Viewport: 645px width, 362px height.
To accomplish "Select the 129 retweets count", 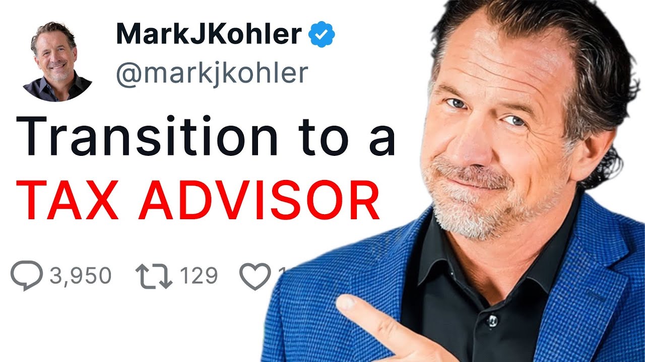I will [x=199, y=277].
